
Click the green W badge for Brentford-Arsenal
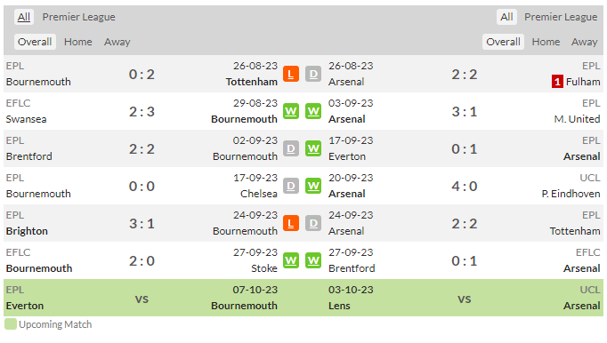(x=313, y=260)
